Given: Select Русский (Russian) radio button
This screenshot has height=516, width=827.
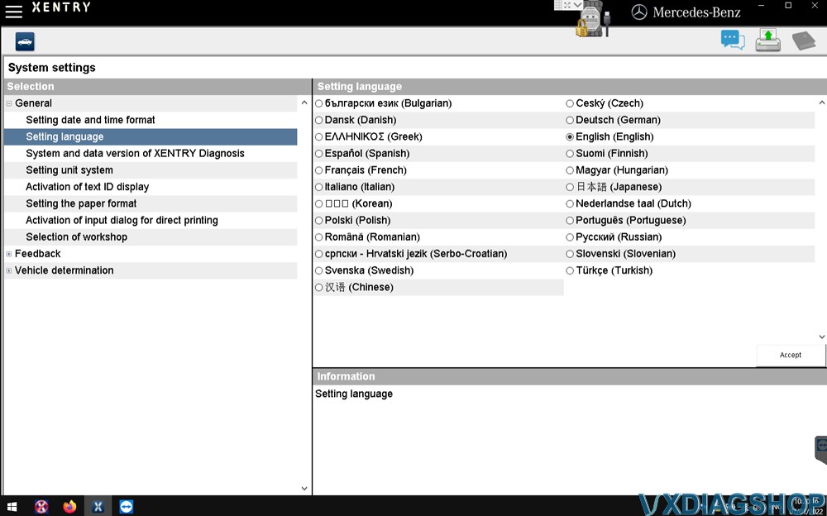Looking at the screenshot, I should pyautogui.click(x=570, y=237).
